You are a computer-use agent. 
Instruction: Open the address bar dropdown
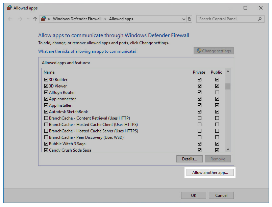183,19
